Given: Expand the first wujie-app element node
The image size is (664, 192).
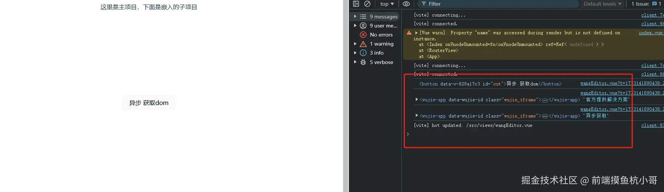Looking at the screenshot, I should click(416, 100).
